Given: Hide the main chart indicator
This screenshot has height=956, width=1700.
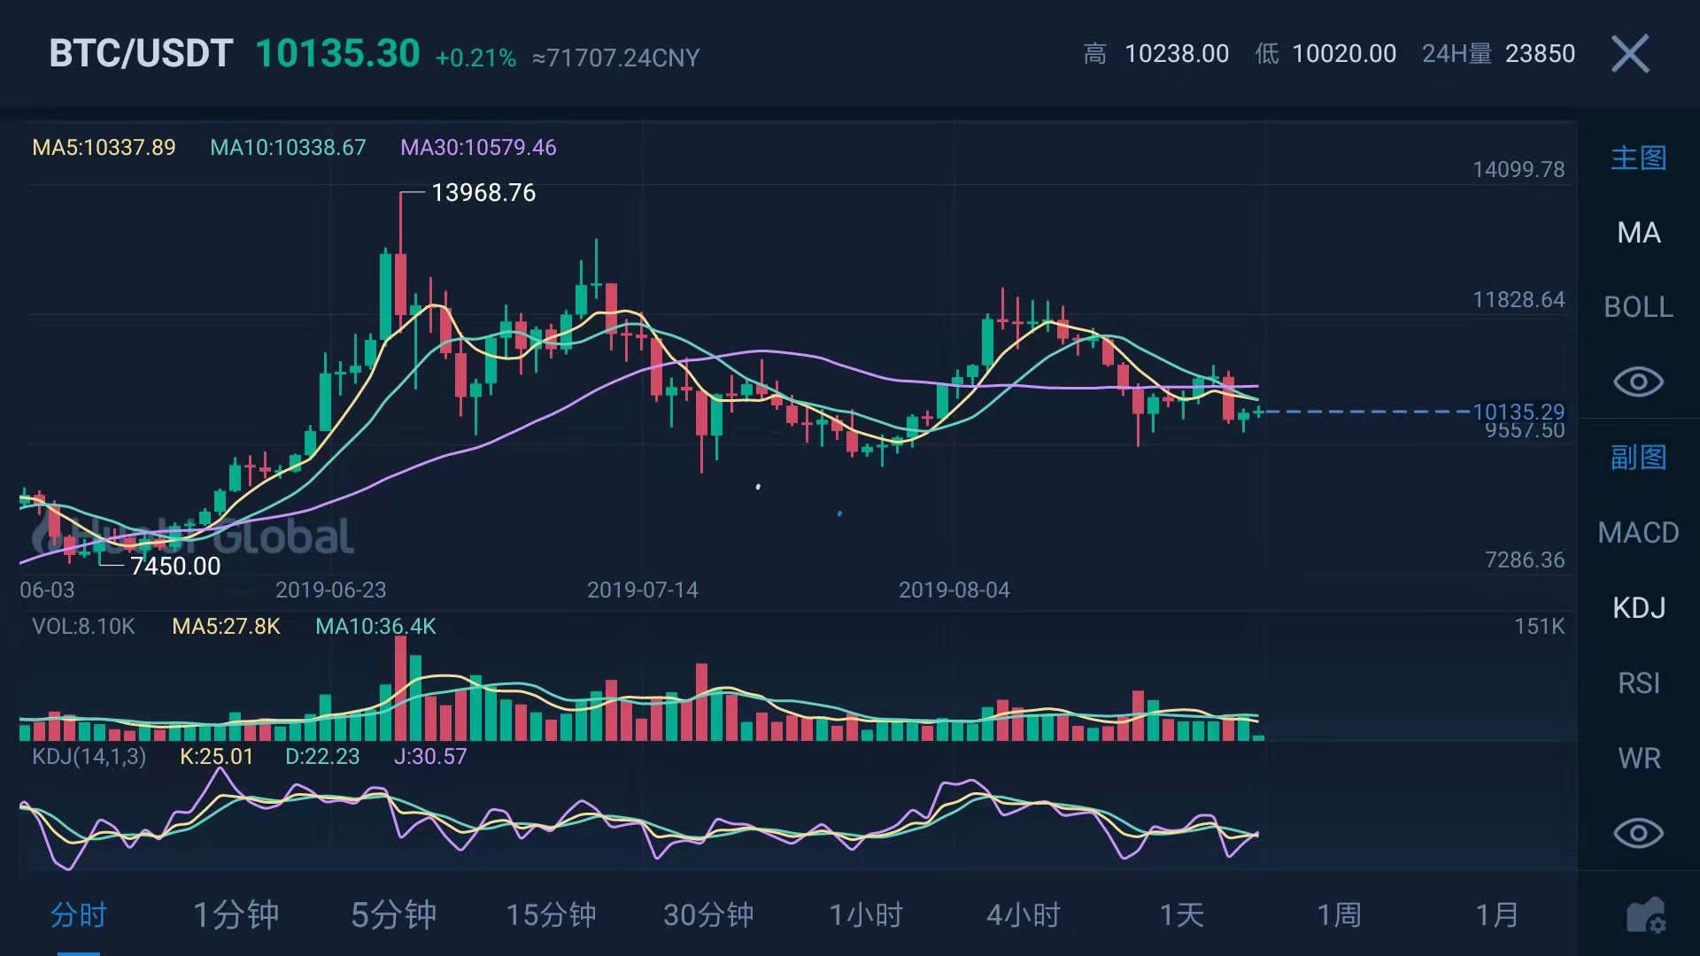Looking at the screenshot, I should point(1638,382).
